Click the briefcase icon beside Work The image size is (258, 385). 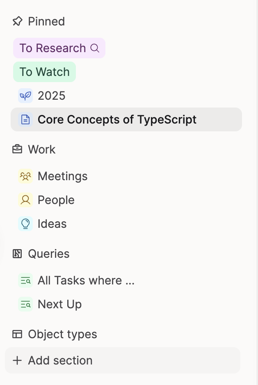pyautogui.click(x=17, y=149)
